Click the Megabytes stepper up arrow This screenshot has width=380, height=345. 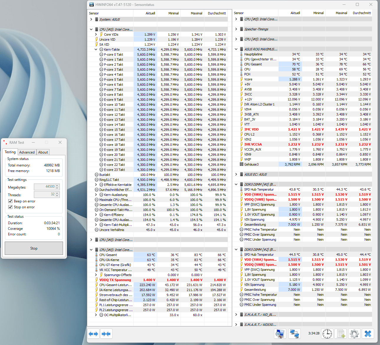[x=57, y=185]
